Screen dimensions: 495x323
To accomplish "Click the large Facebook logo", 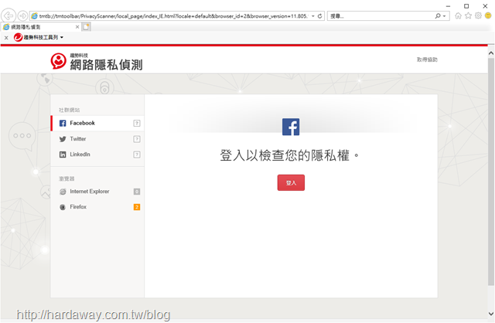I will 291,127.
